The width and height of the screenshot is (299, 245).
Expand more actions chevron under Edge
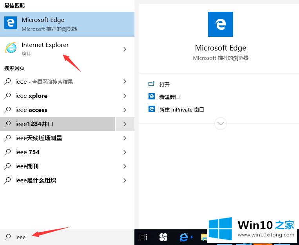pyautogui.click(x=220, y=124)
